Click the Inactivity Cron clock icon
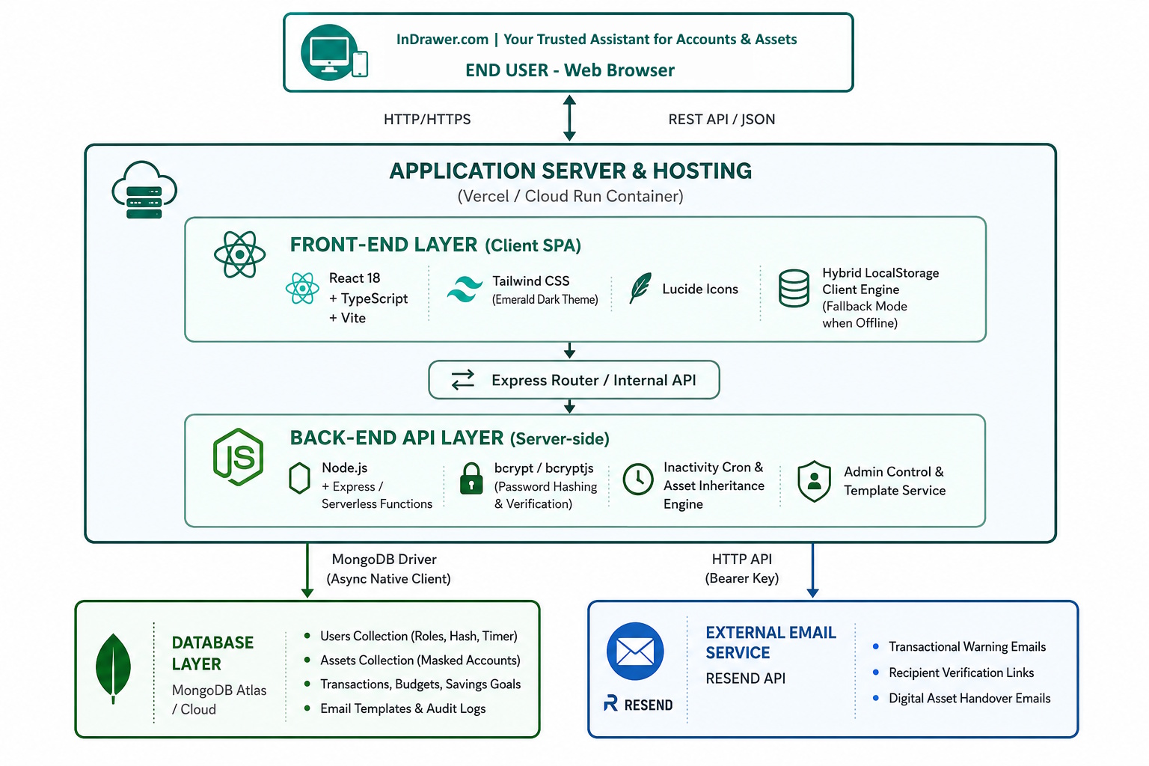 coord(638,479)
